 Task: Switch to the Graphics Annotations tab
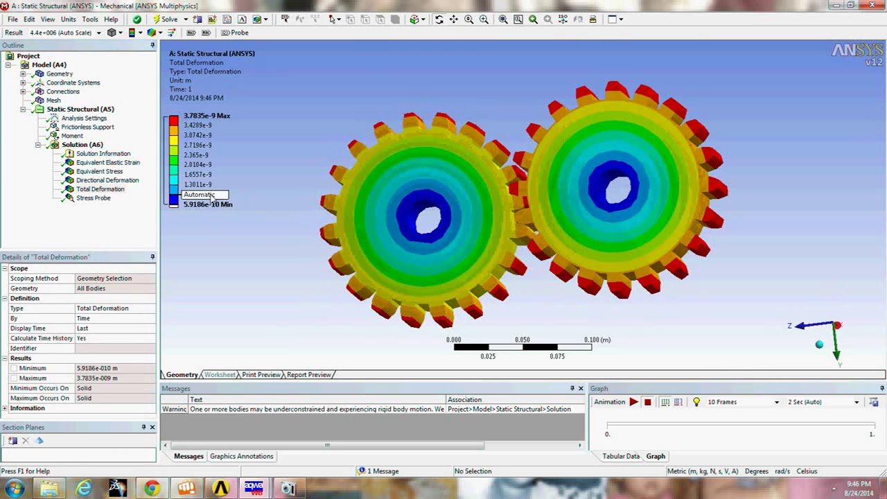(241, 456)
